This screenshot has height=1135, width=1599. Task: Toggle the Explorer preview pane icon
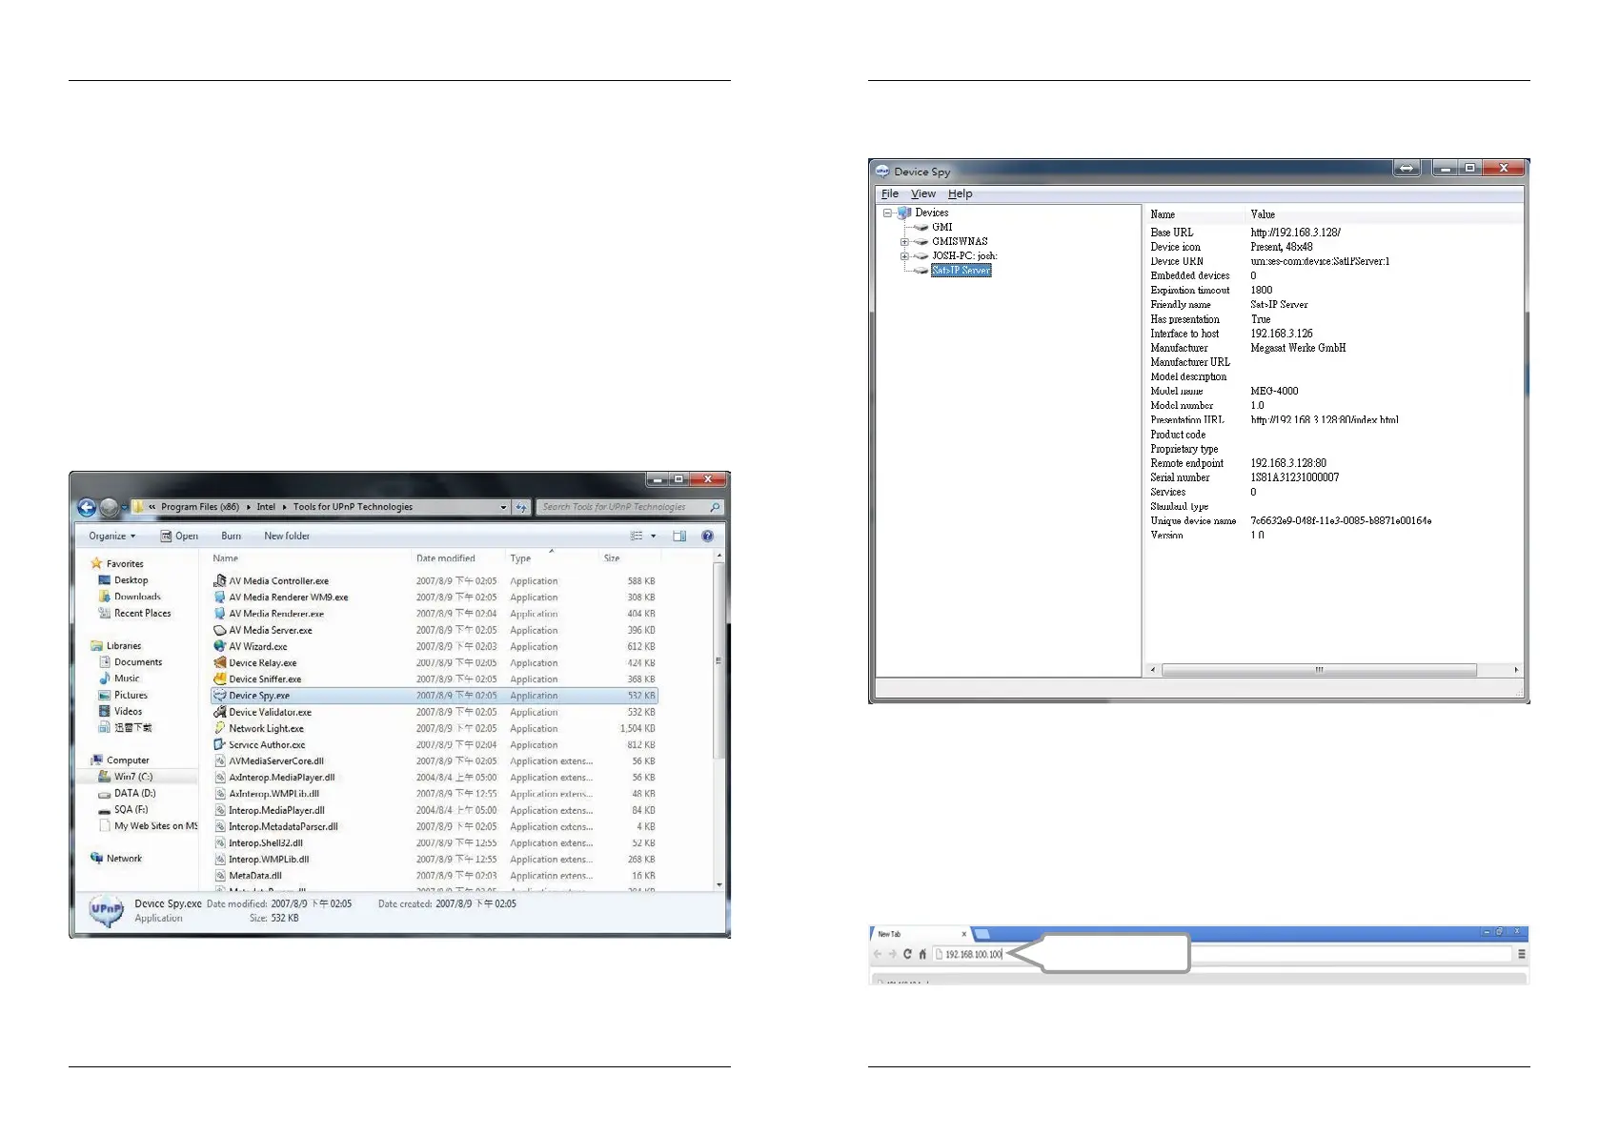[679, 537]
